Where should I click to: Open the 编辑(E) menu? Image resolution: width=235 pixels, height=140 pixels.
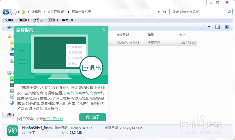(24, 20)
